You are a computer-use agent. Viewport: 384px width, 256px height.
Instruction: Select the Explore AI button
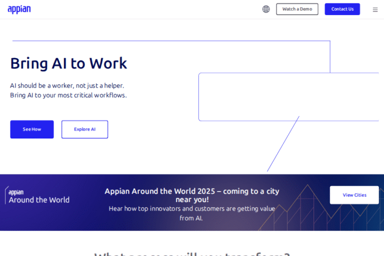coord(84,129)
